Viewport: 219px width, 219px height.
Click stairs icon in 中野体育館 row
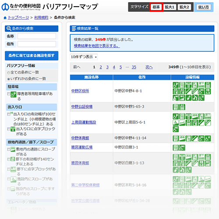195,138
